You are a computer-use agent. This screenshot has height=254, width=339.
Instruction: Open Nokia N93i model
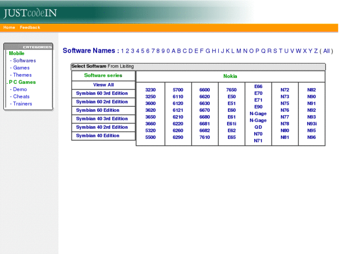click(311, 124)
